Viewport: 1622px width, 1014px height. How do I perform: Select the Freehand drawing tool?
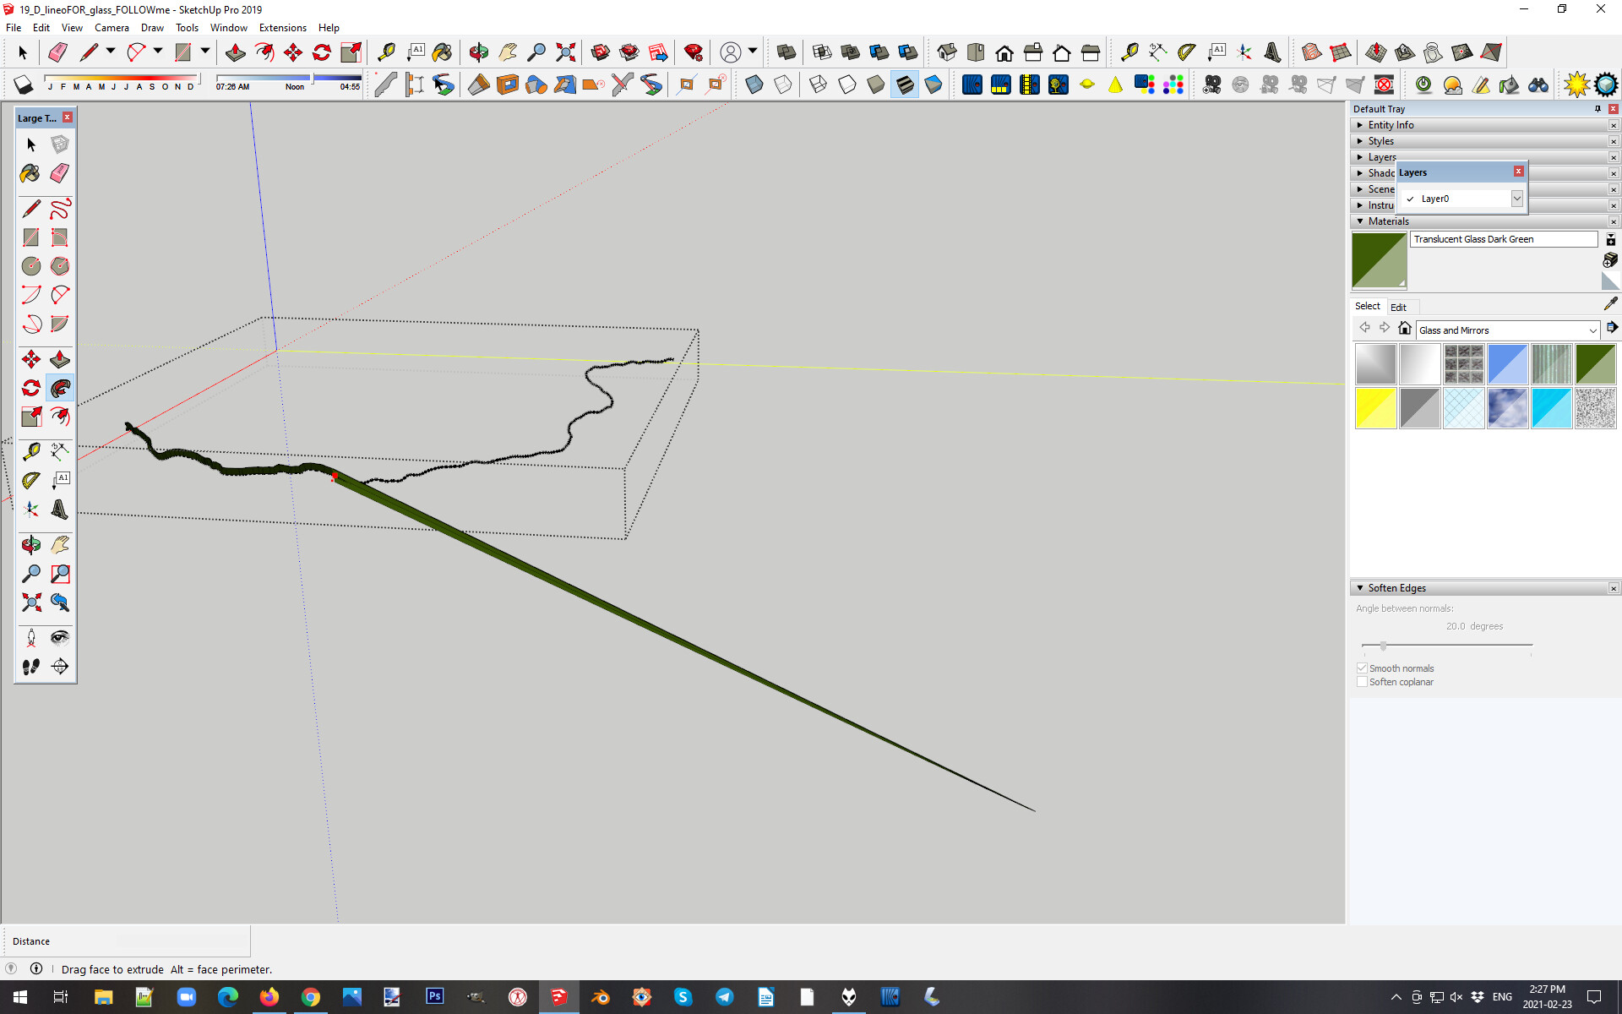(x=60, y=209)
